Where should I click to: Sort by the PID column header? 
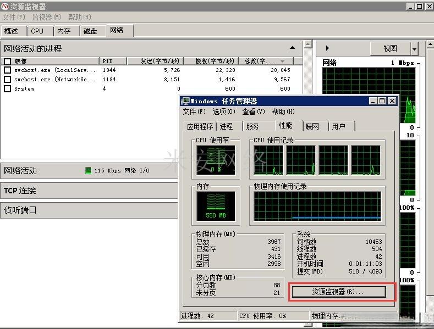[113, 61]
